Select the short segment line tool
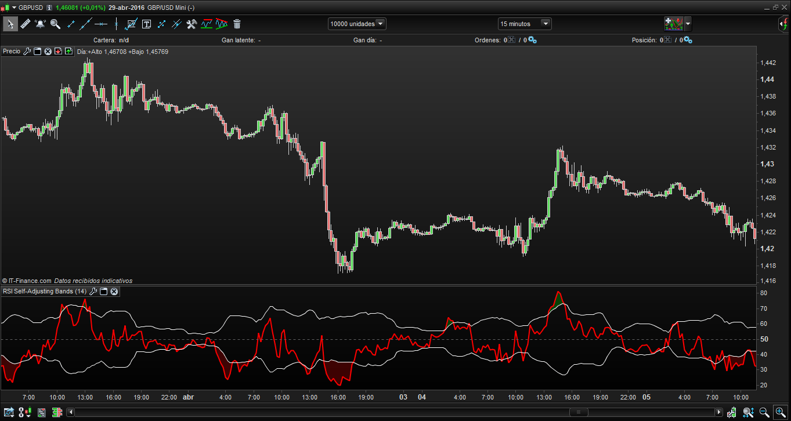Viewport: 791px width, 421px height. pyautogui.click(x=71, y=24)
